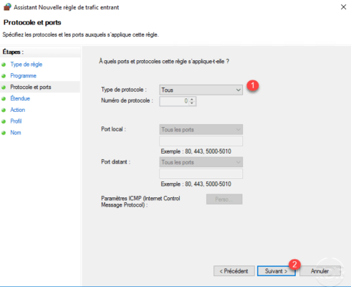Image resolution: width=351 pixels, height=287 pixels.
Task: Click the green bullet beside Profil
Action: (4, 121)
